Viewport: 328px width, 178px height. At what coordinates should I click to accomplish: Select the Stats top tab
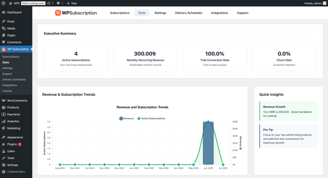coord(142,13)
